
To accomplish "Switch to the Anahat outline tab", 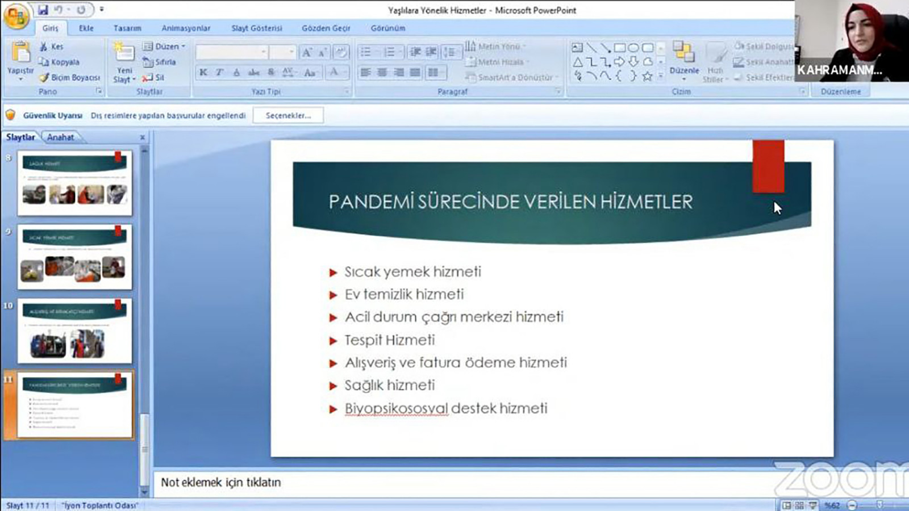I will 60,137.
